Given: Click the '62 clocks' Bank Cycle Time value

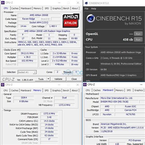Looking at the screenshot, I should [x=49, y=136].
